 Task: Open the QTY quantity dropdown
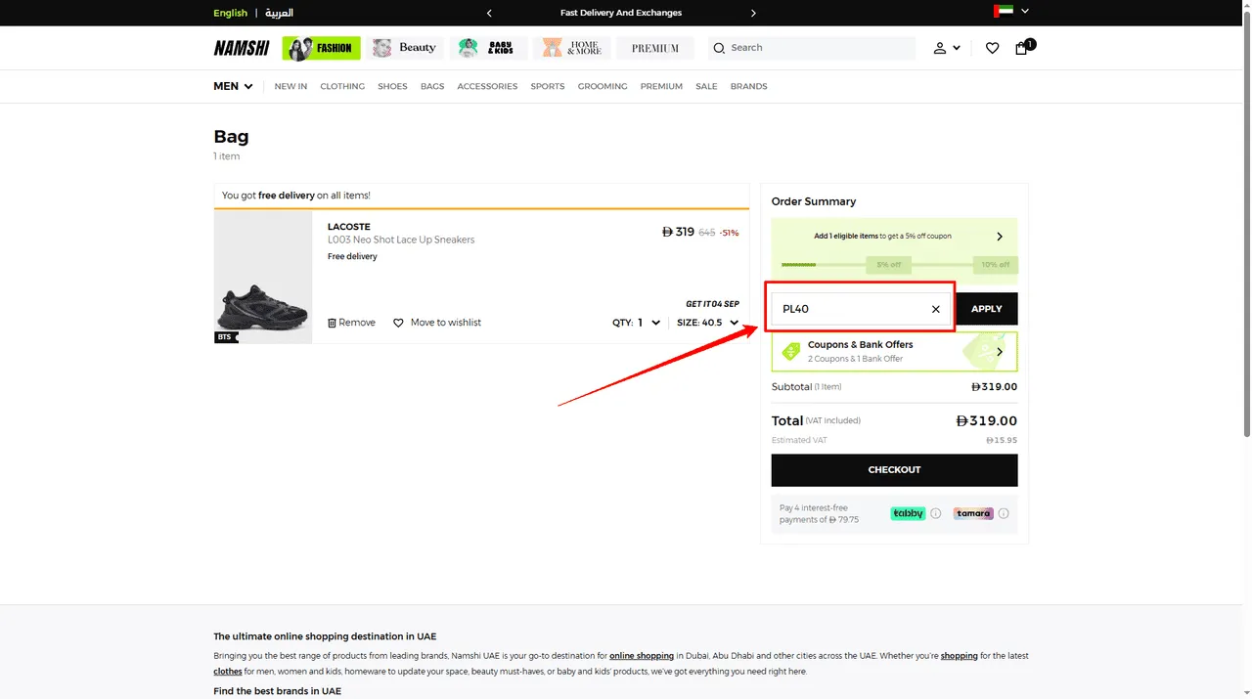pyautogui.click(x=636, y=322)
